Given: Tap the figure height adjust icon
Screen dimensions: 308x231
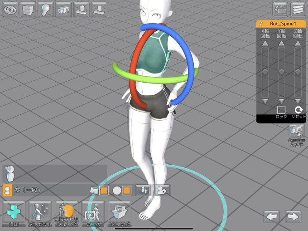Looking at the screenshot, I should point(143,190).
